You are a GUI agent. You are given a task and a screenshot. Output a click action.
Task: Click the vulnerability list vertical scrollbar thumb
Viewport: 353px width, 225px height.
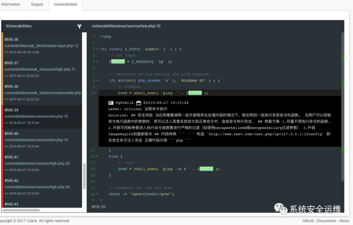84,176
